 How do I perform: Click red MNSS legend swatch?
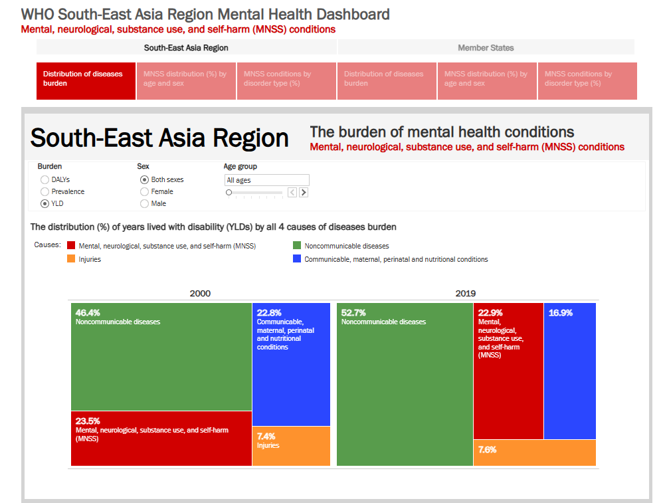[71, 246]
